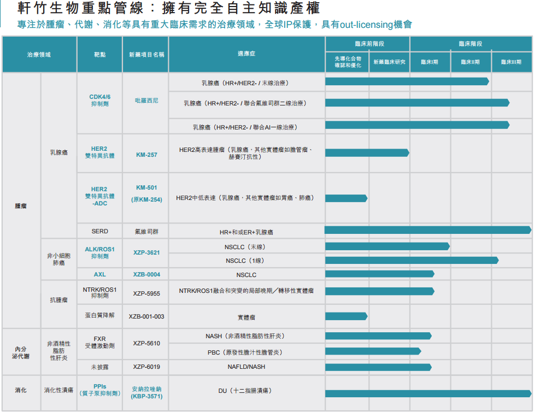Click the 氟維司群 progress bar
The height and width of the screenshot is (412, 534).
click(428, 230)
